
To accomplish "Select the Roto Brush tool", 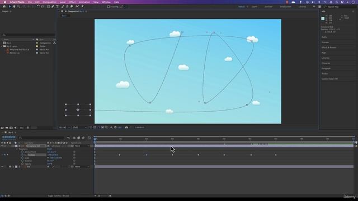I will click(77, 7).
